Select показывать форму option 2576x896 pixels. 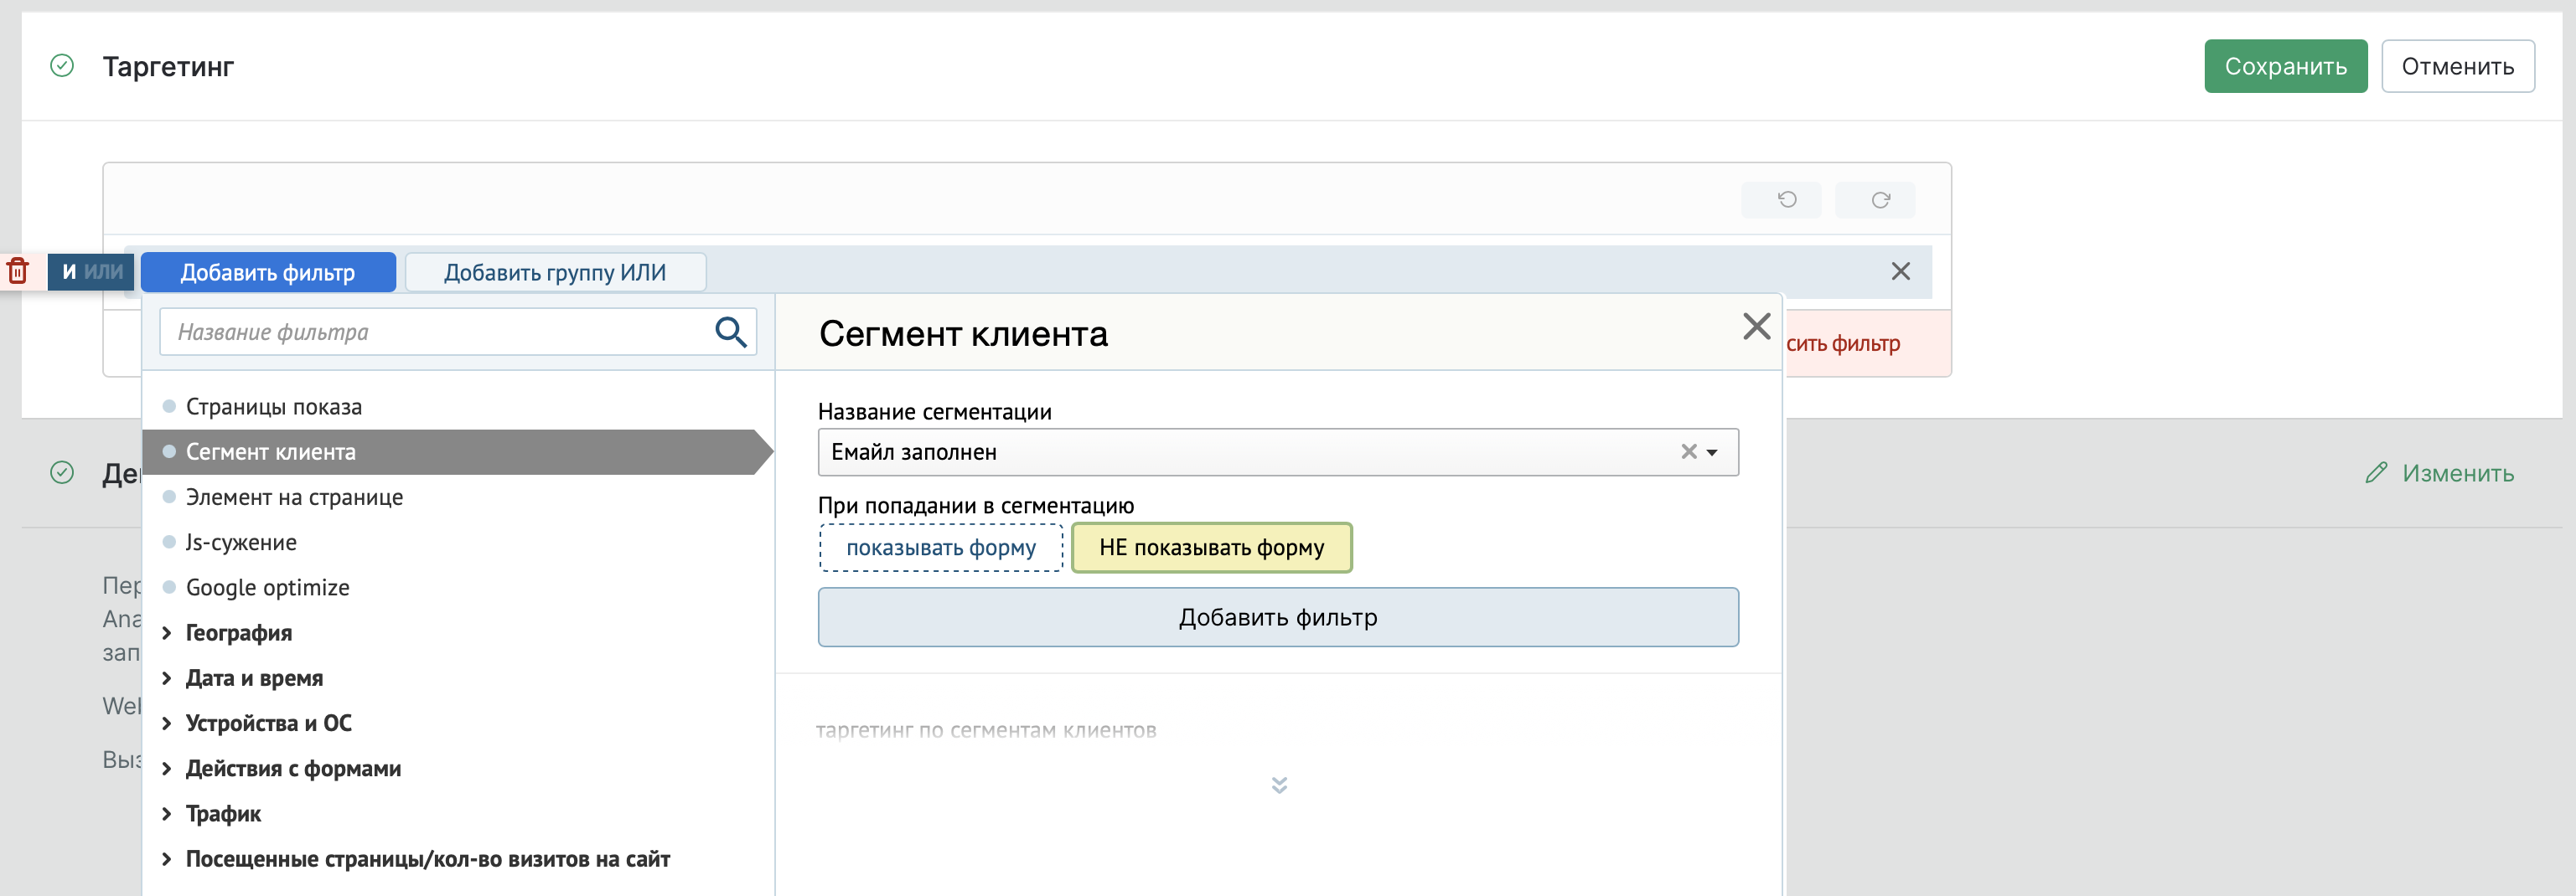coord(940,548)
